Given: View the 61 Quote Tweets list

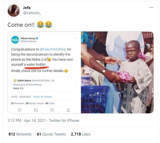Looking at the screenshot, I should coord(51,134).
